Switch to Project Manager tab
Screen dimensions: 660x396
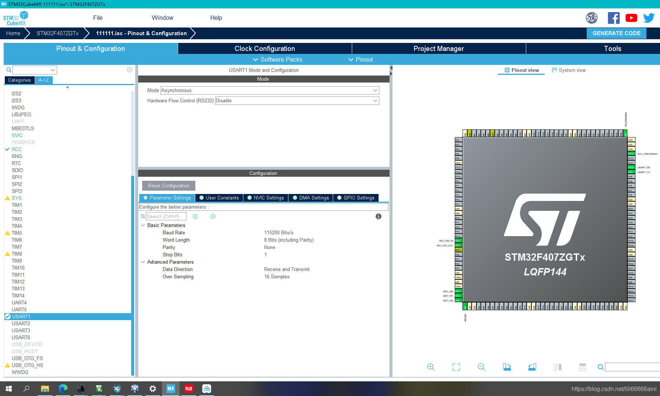439,48
